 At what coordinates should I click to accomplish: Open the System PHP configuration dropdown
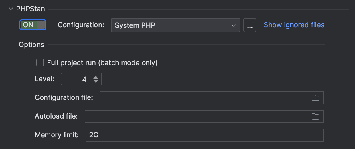(x=171, y=25)
